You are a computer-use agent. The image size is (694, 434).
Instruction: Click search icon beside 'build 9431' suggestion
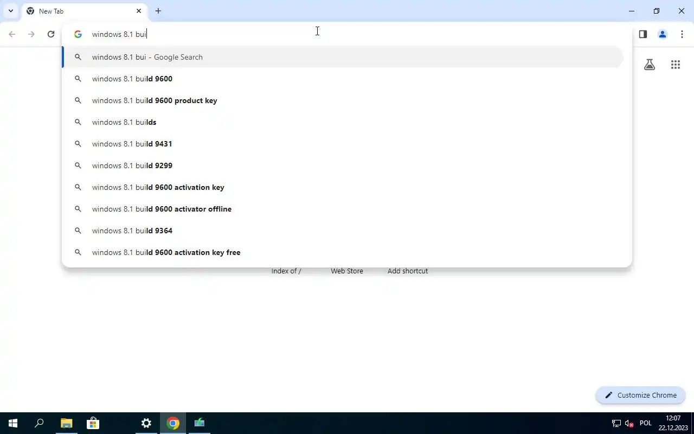(78, 144)
